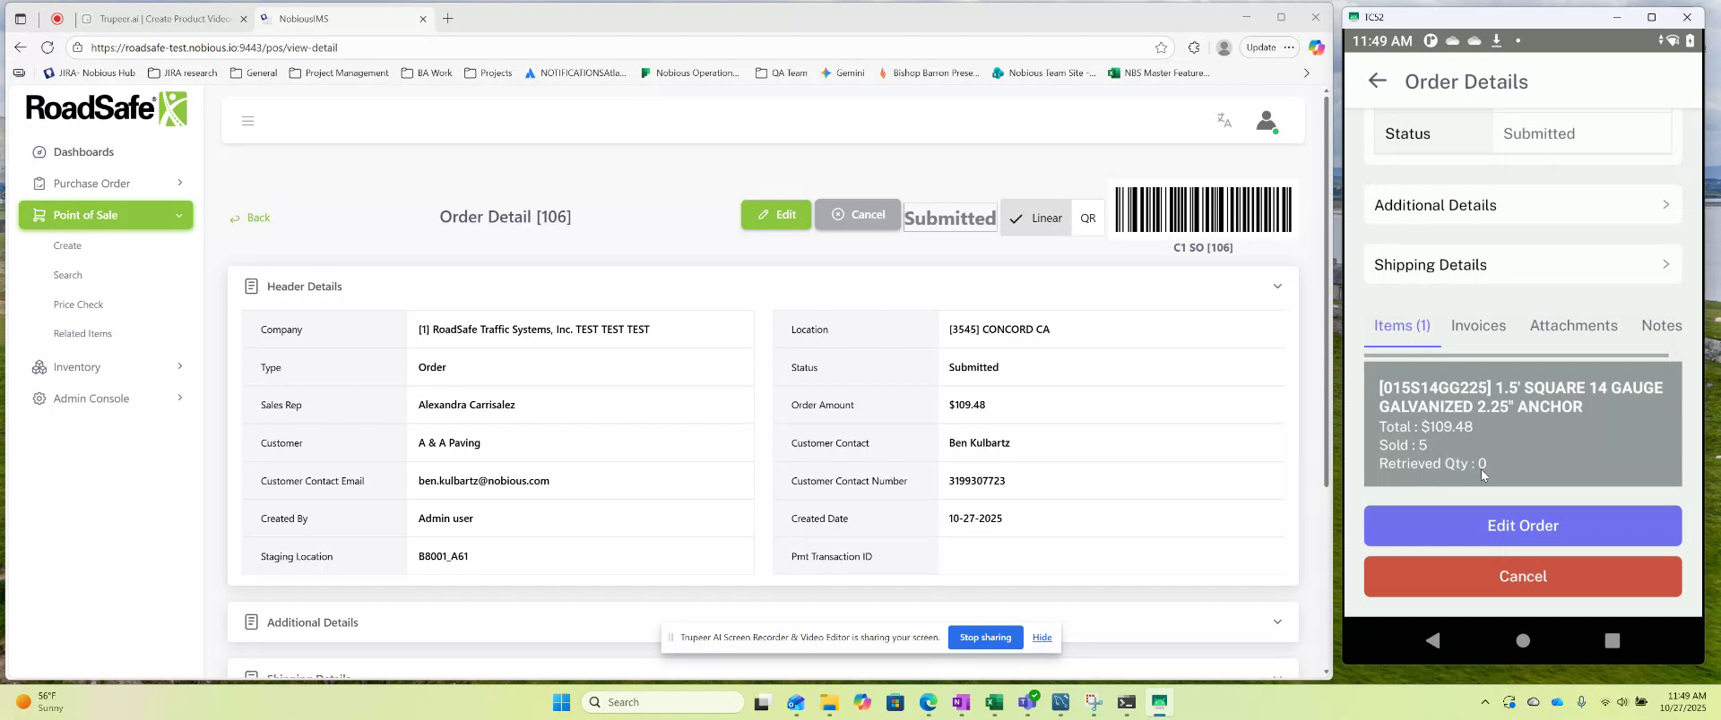The height and width of the screenshot is (720, 1721).
Task: Click the RoadSafe logo
Action: (x=107, y=109)
